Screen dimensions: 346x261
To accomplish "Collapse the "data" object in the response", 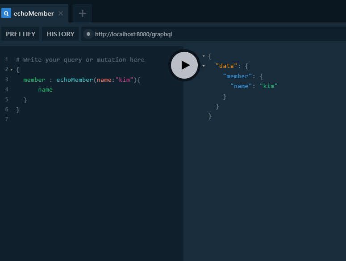I will point(204,66).
